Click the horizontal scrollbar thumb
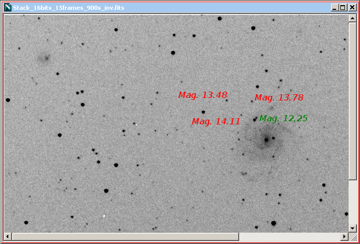The width and height of the screenshot is (360, 244). [126, 236]
